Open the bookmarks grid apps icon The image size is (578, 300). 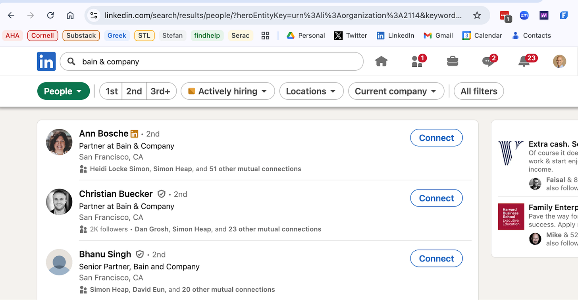pyautogui.click(x=266, y=35)
